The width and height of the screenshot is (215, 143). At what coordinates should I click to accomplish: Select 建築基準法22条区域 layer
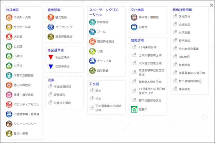[x=189, y=73]
